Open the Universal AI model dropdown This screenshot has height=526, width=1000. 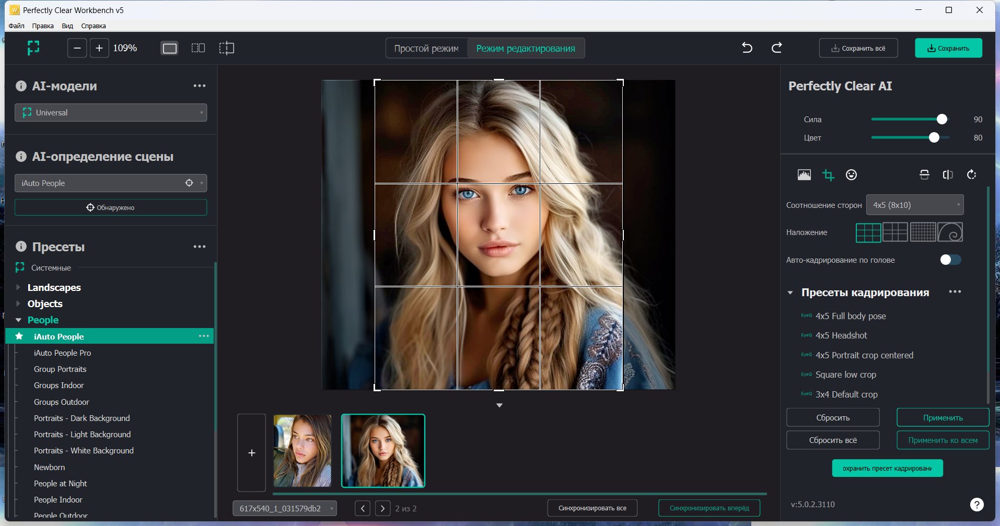(111, 112)
